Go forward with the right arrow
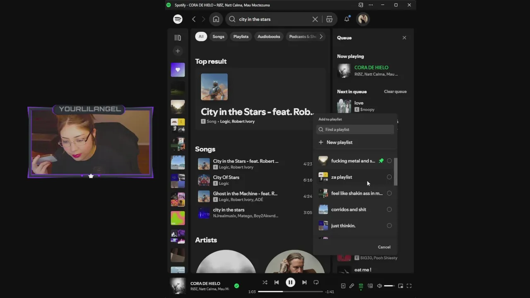 tap(203, 19)
